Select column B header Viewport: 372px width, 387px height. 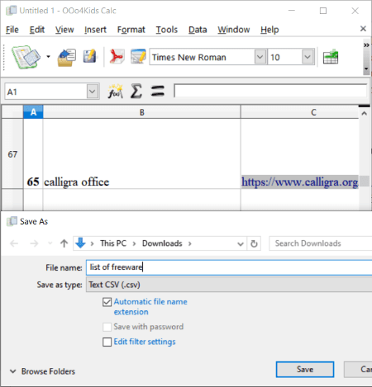pos(141,112)
